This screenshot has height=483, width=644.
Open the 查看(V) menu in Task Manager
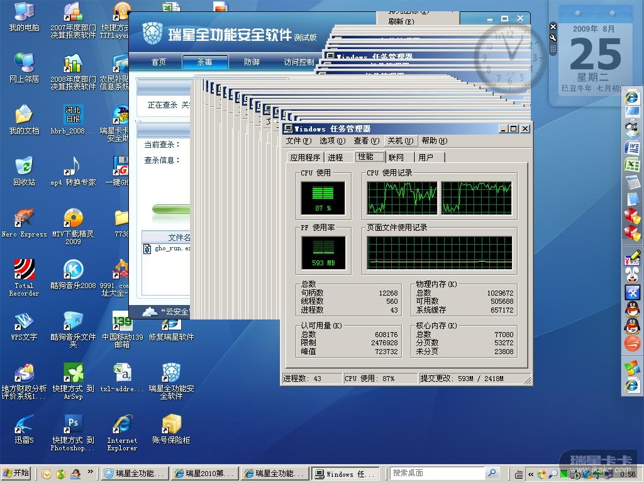pyautogui.click(x=365, y=141)
